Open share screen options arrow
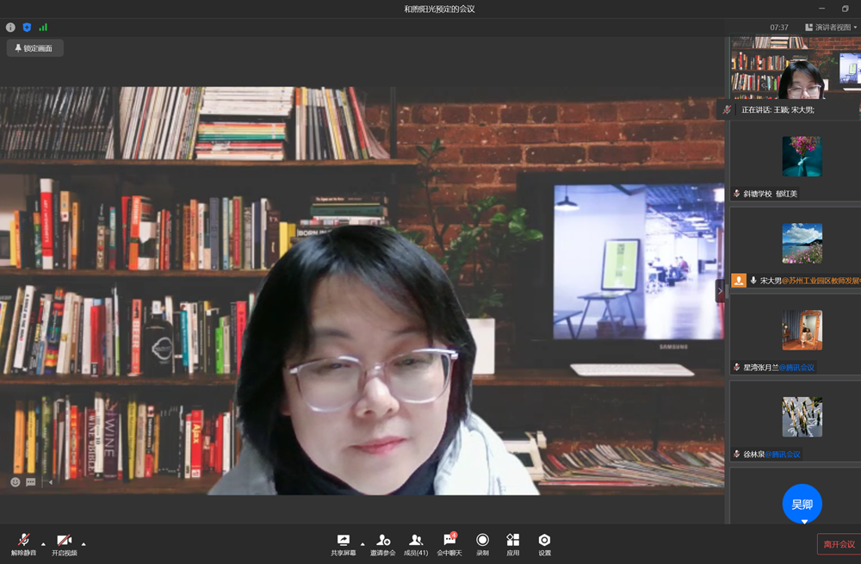 coord(362,544)
